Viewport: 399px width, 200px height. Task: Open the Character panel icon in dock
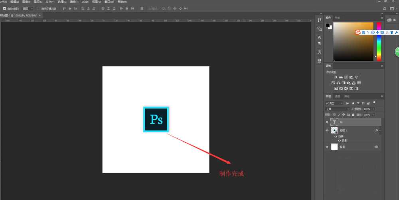click(x=319, y=37)
